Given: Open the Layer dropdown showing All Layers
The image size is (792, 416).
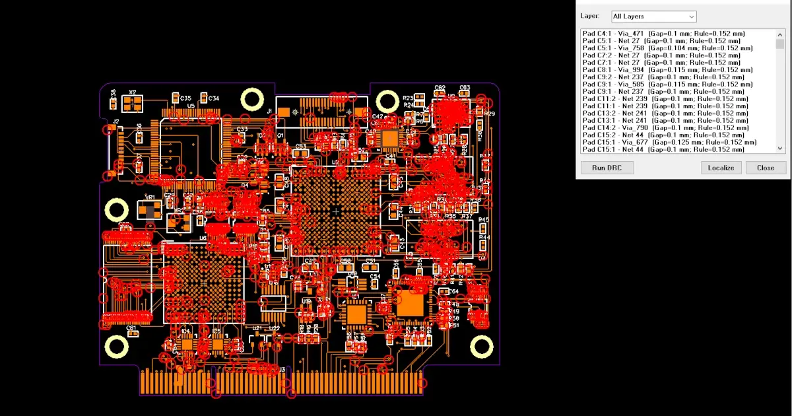Looking at the screenshot, I should (653, 16).
